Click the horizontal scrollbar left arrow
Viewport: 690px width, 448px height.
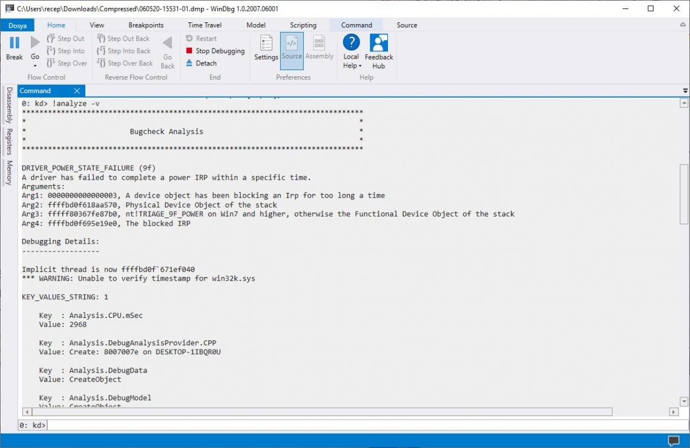tap(27, 412)
